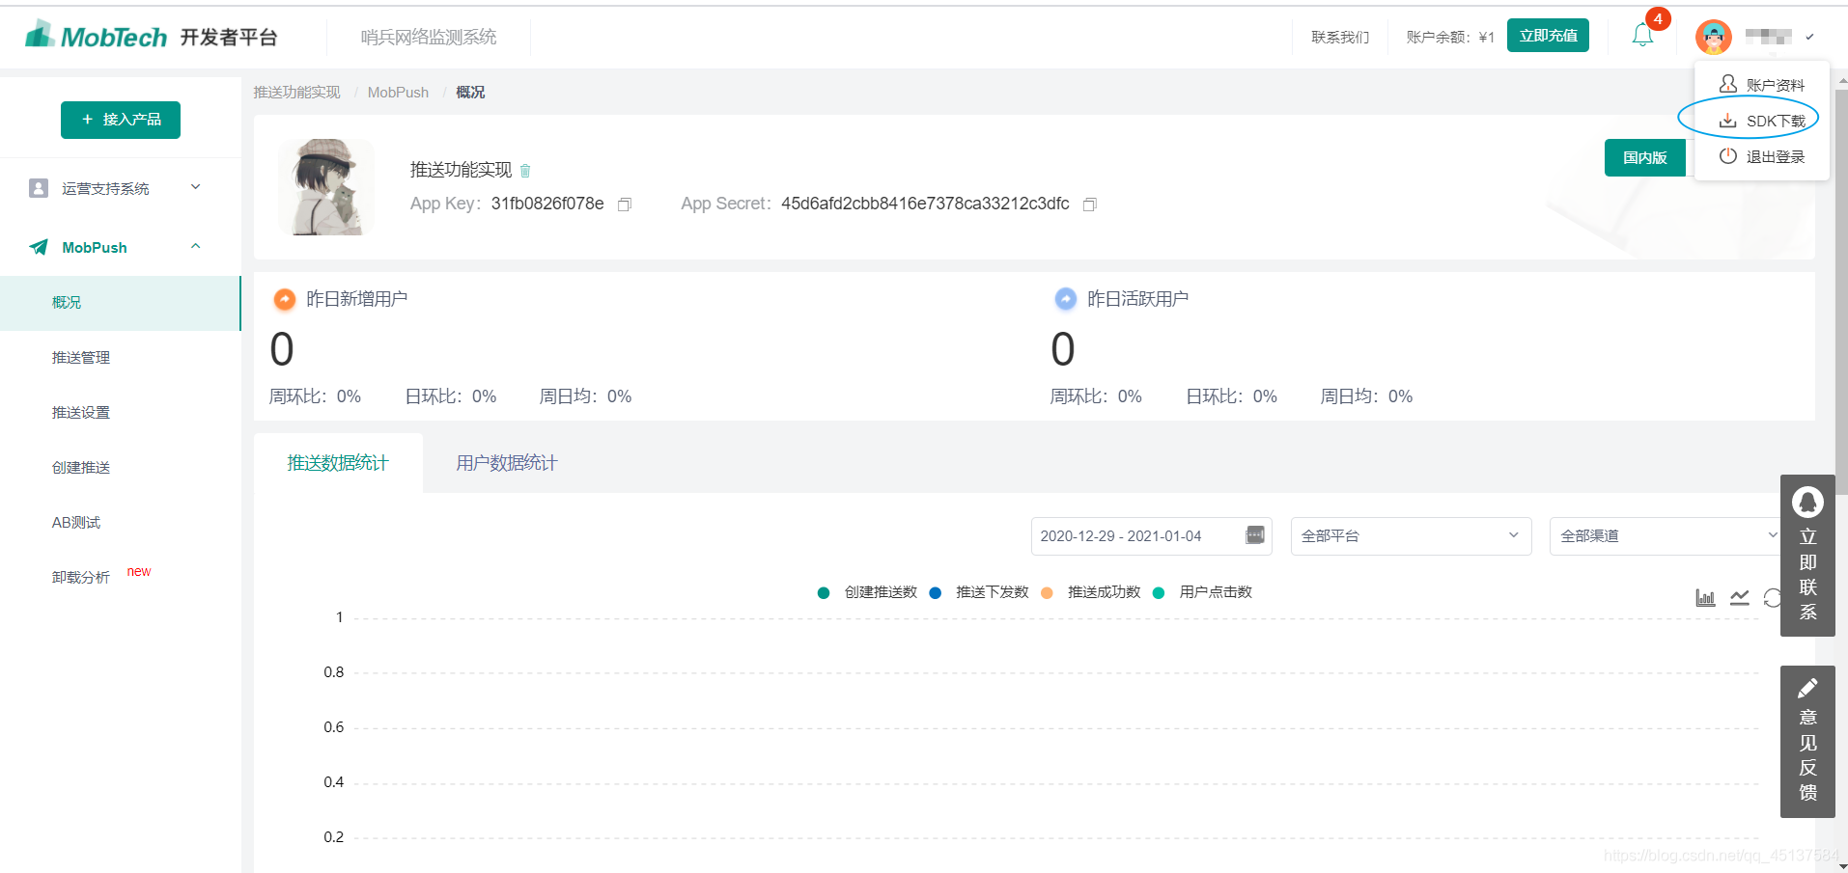Click the 立即联系 QQ contact widget
This screenshot has height=873, width=1848.
1807,556
